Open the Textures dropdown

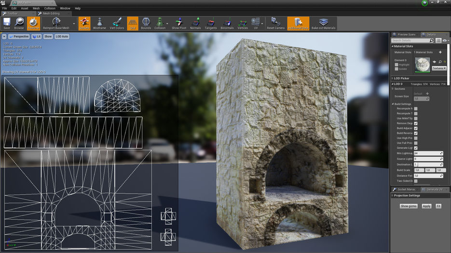pyautogui.click(x=439, y=68)
